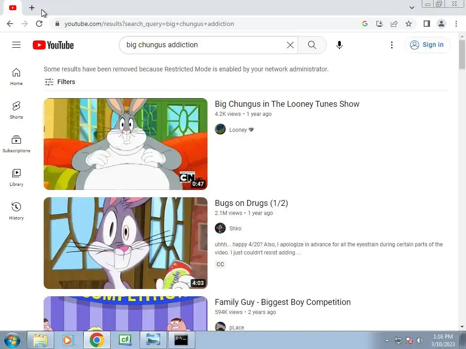Open Subscriptions in the sidebar

coord(16,144)
